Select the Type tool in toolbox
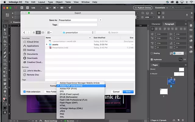Screen dimensions: 195x122 5,45
